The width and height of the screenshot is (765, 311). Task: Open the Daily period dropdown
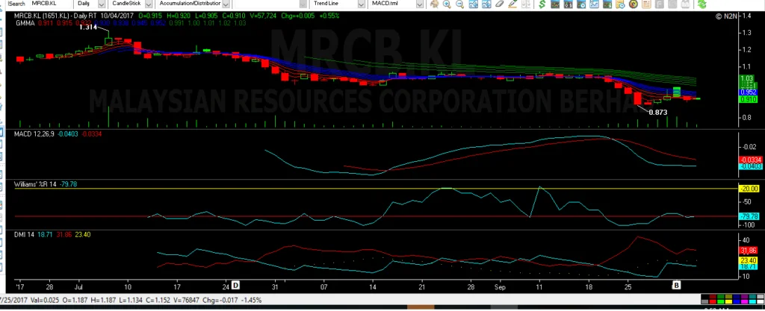click(102, 4)
